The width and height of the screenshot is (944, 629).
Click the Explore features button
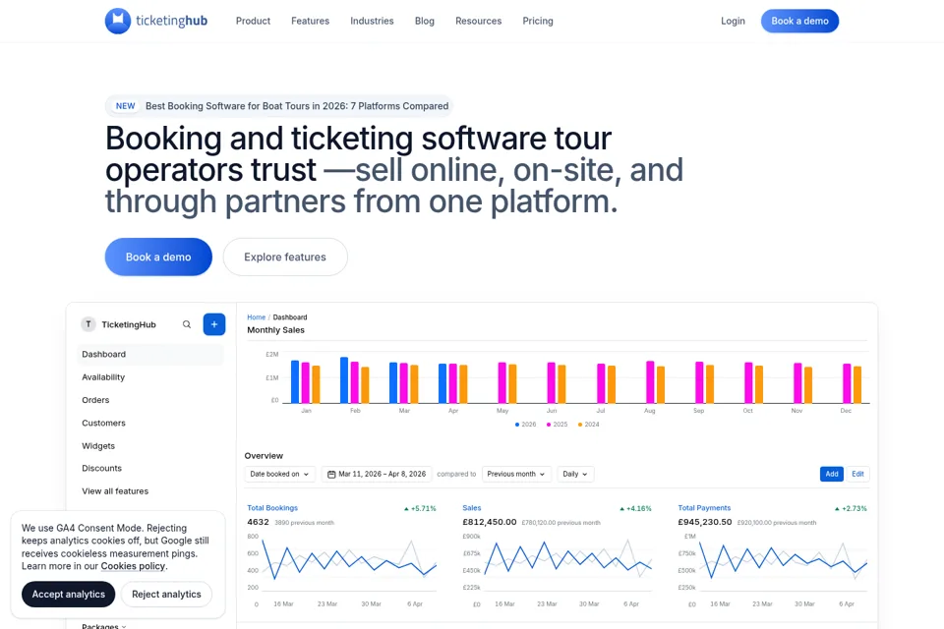(285, 257)
